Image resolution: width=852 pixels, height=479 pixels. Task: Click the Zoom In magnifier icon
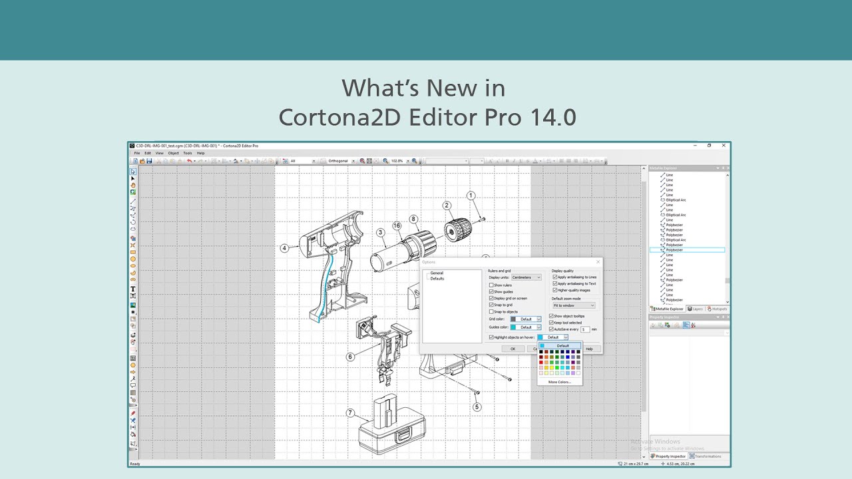coord(414,161)
